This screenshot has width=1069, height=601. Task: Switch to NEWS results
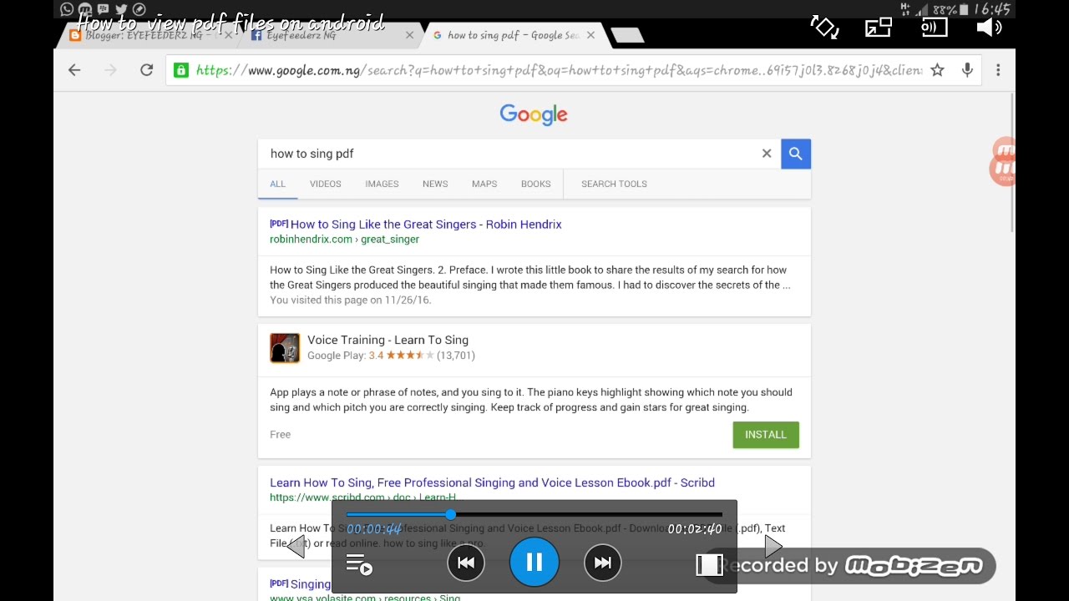click(435, 184)
